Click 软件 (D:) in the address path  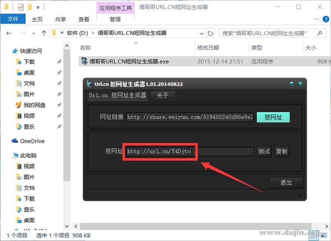point(78,33)
